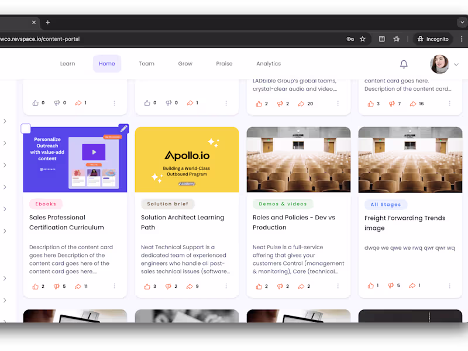Share the Solution Architect Learning Path card
This screenshot has height=351, width=468.
190,287
